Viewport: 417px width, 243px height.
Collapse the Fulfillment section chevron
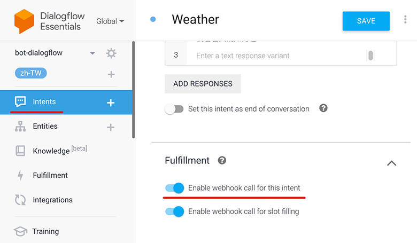(x=391, y=163)
